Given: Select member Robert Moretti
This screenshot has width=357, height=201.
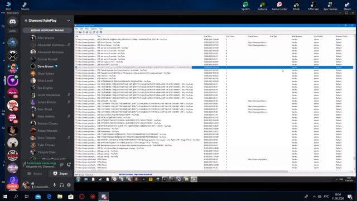Looking at the screenshot, I should coord(47,131).
